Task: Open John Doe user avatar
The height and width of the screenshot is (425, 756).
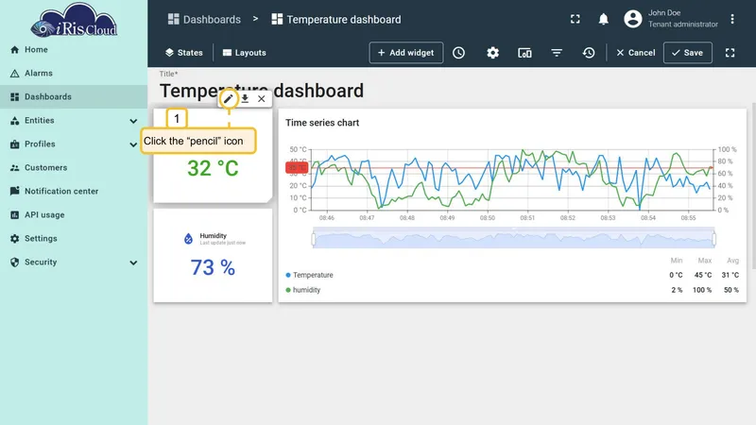Action: tap(632, 19)
